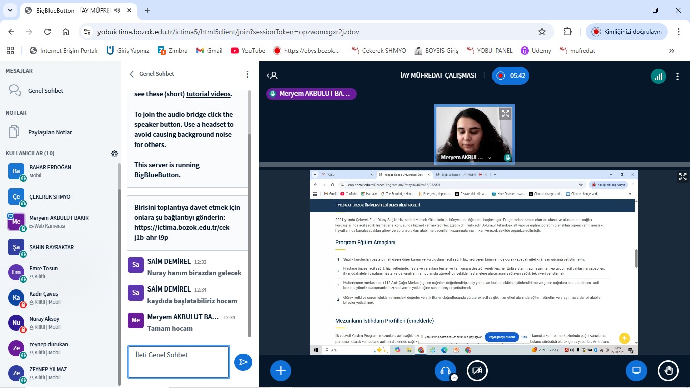Make shared screen presentation fullscreen

pyautogui.click(x=682, y=177)
